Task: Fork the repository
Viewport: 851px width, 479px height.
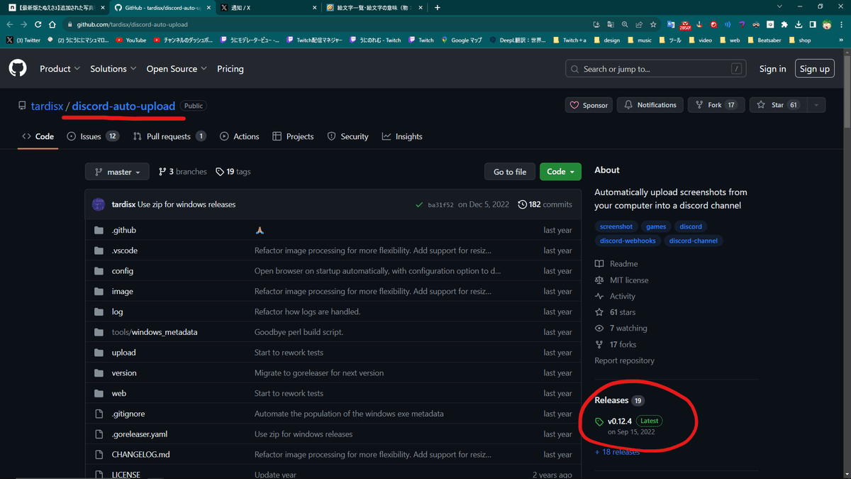Action: pos(716,105)
